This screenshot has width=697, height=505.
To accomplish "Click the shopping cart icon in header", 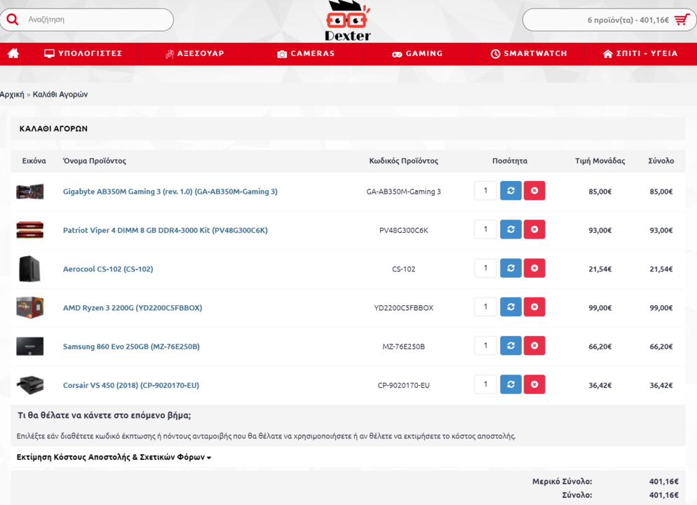I will click(682, 20).
